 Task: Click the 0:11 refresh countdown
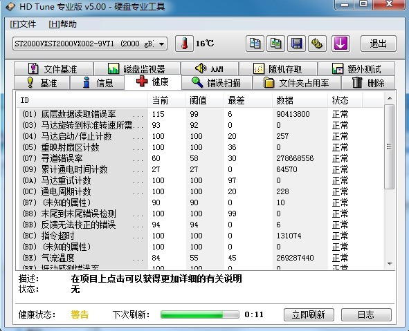[254, 314]
